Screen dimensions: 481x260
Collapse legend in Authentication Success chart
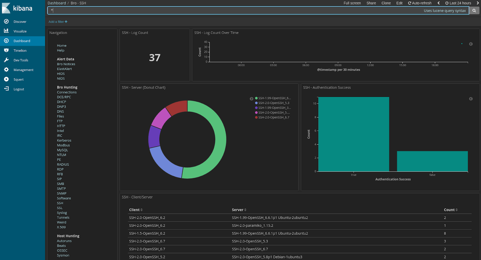click(471, 99)
